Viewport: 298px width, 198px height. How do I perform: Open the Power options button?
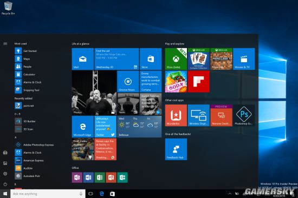5,184
